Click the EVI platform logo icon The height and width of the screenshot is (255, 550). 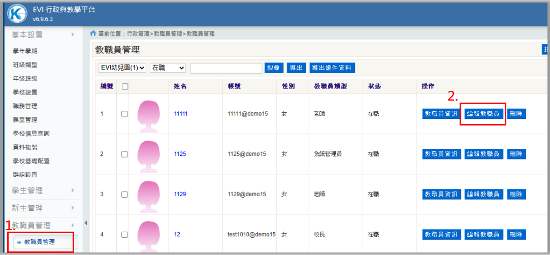(17, 14)
